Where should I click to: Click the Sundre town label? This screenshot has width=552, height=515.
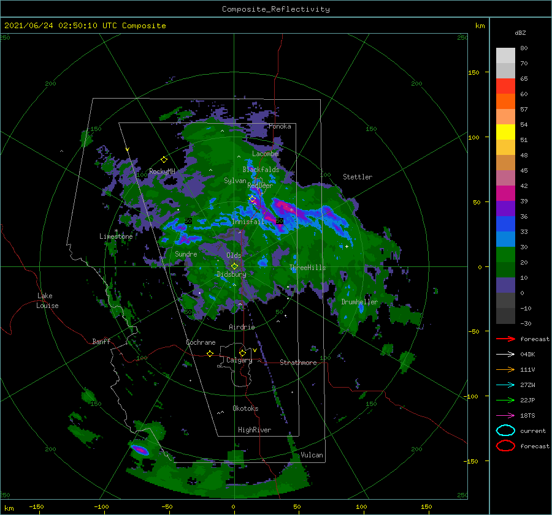186,254
